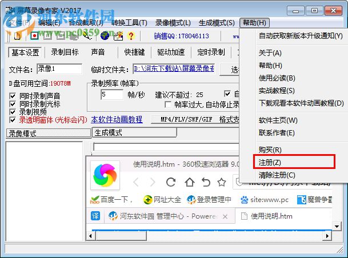Click the 帧/秒 frame rate input
Screen dimensions: 348x258
112,94
